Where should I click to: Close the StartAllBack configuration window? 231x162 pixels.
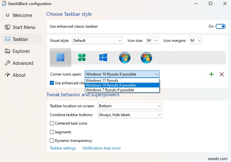[x=225, y=3]
